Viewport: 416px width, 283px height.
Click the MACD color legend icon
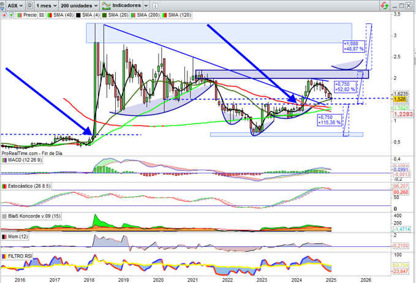pyautogui.click(x=4, y=160)
